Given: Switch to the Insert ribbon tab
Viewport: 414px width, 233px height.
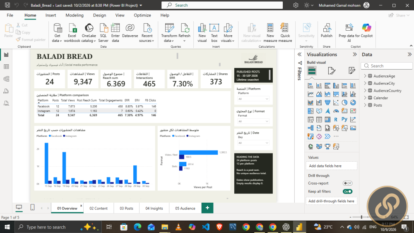Looking at the screenshot, I should (x=51, y=15).
